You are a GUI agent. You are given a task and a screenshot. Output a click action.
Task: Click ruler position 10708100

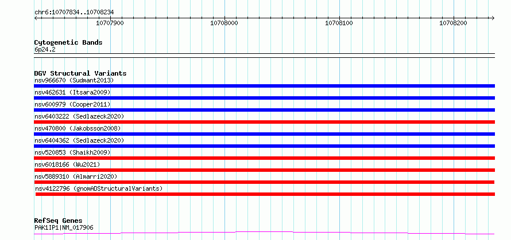click(339, 23)
